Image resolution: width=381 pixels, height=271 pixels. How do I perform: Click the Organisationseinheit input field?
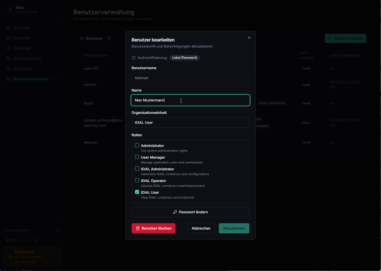tap(190, 123)
